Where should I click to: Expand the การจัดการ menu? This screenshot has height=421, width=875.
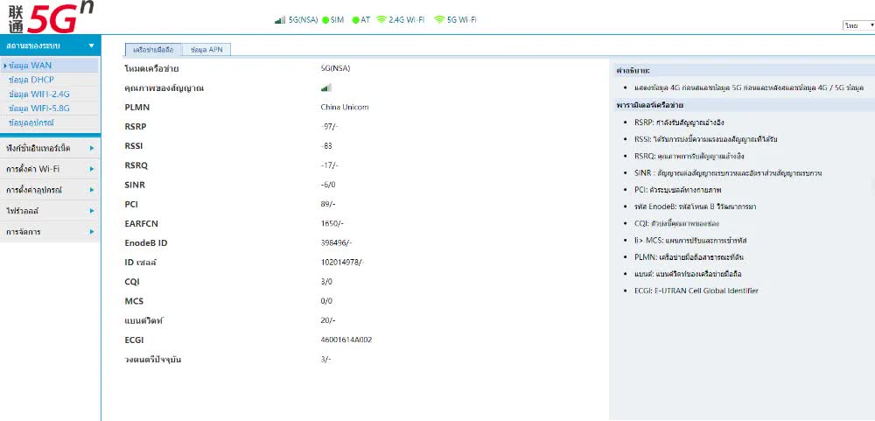tap(50, 232)
